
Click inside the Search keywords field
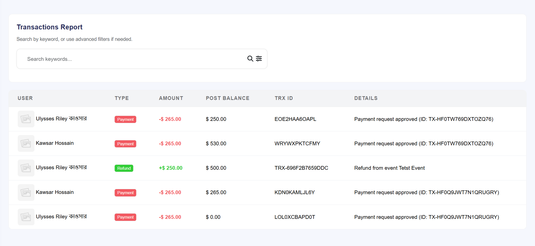tap(100, 59)
